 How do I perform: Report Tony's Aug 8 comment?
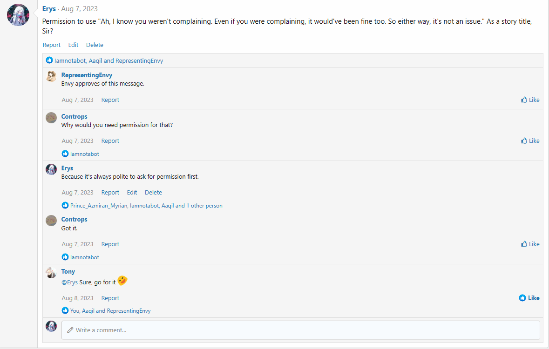(x=110, y=298)
